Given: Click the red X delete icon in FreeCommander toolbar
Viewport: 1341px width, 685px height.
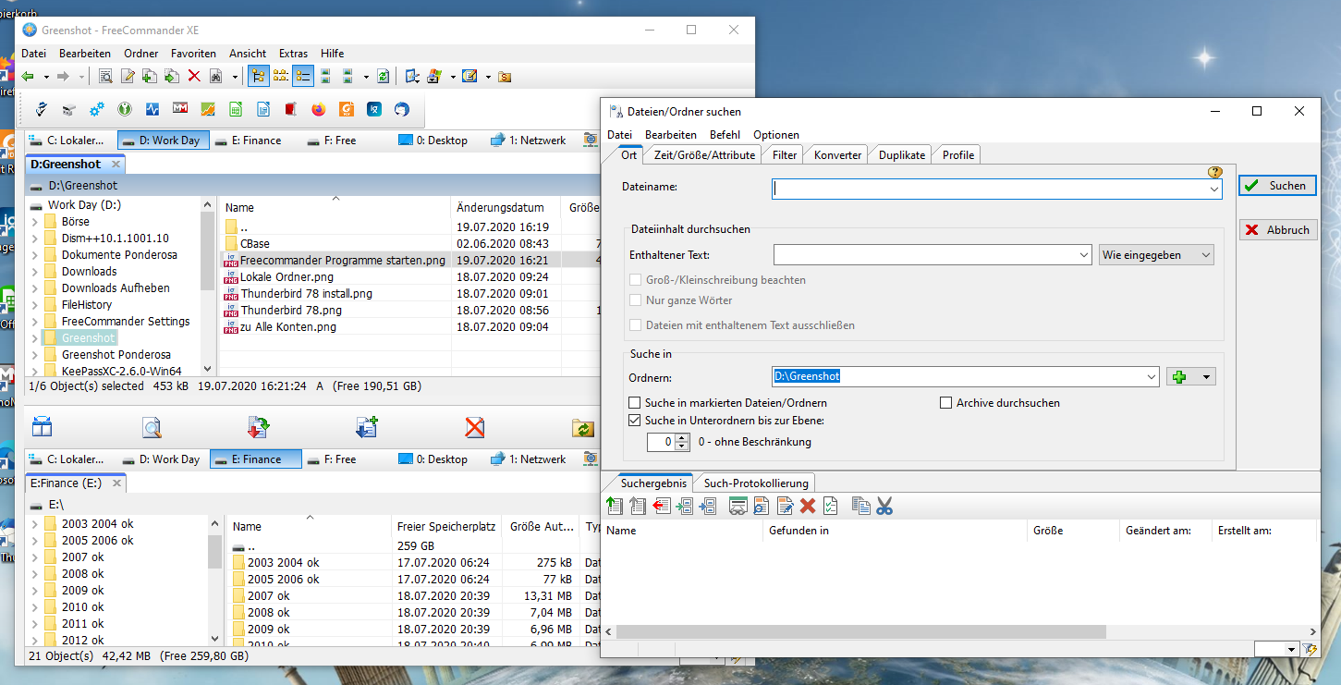Looking at the screenshot, I should pyautogui.click(x=194, y=77).
